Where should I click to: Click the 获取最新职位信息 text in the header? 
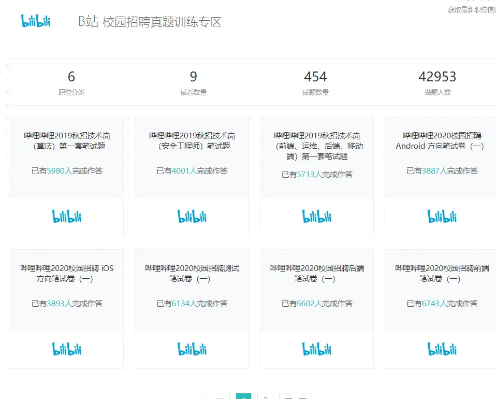[x=472, y=10]
